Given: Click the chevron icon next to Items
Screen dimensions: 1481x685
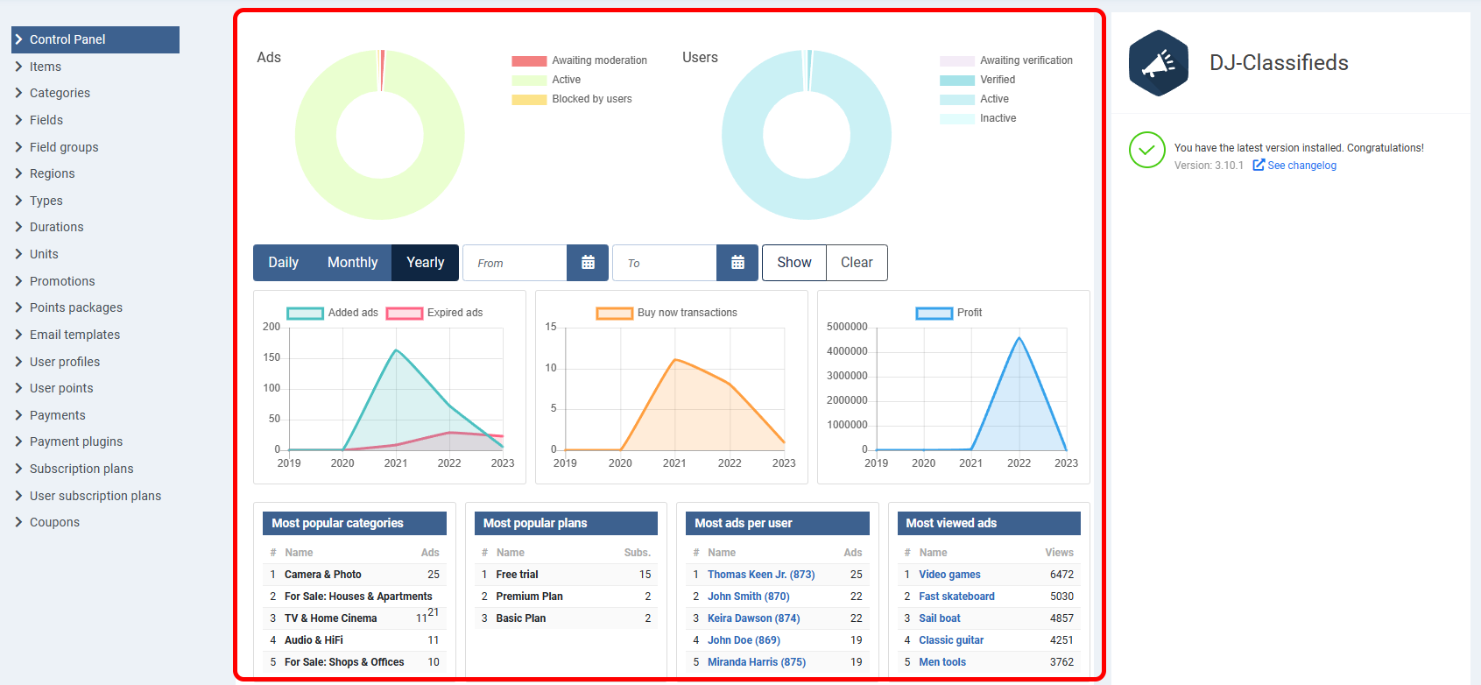Looking at the screenshot, I should pos(18,67).
